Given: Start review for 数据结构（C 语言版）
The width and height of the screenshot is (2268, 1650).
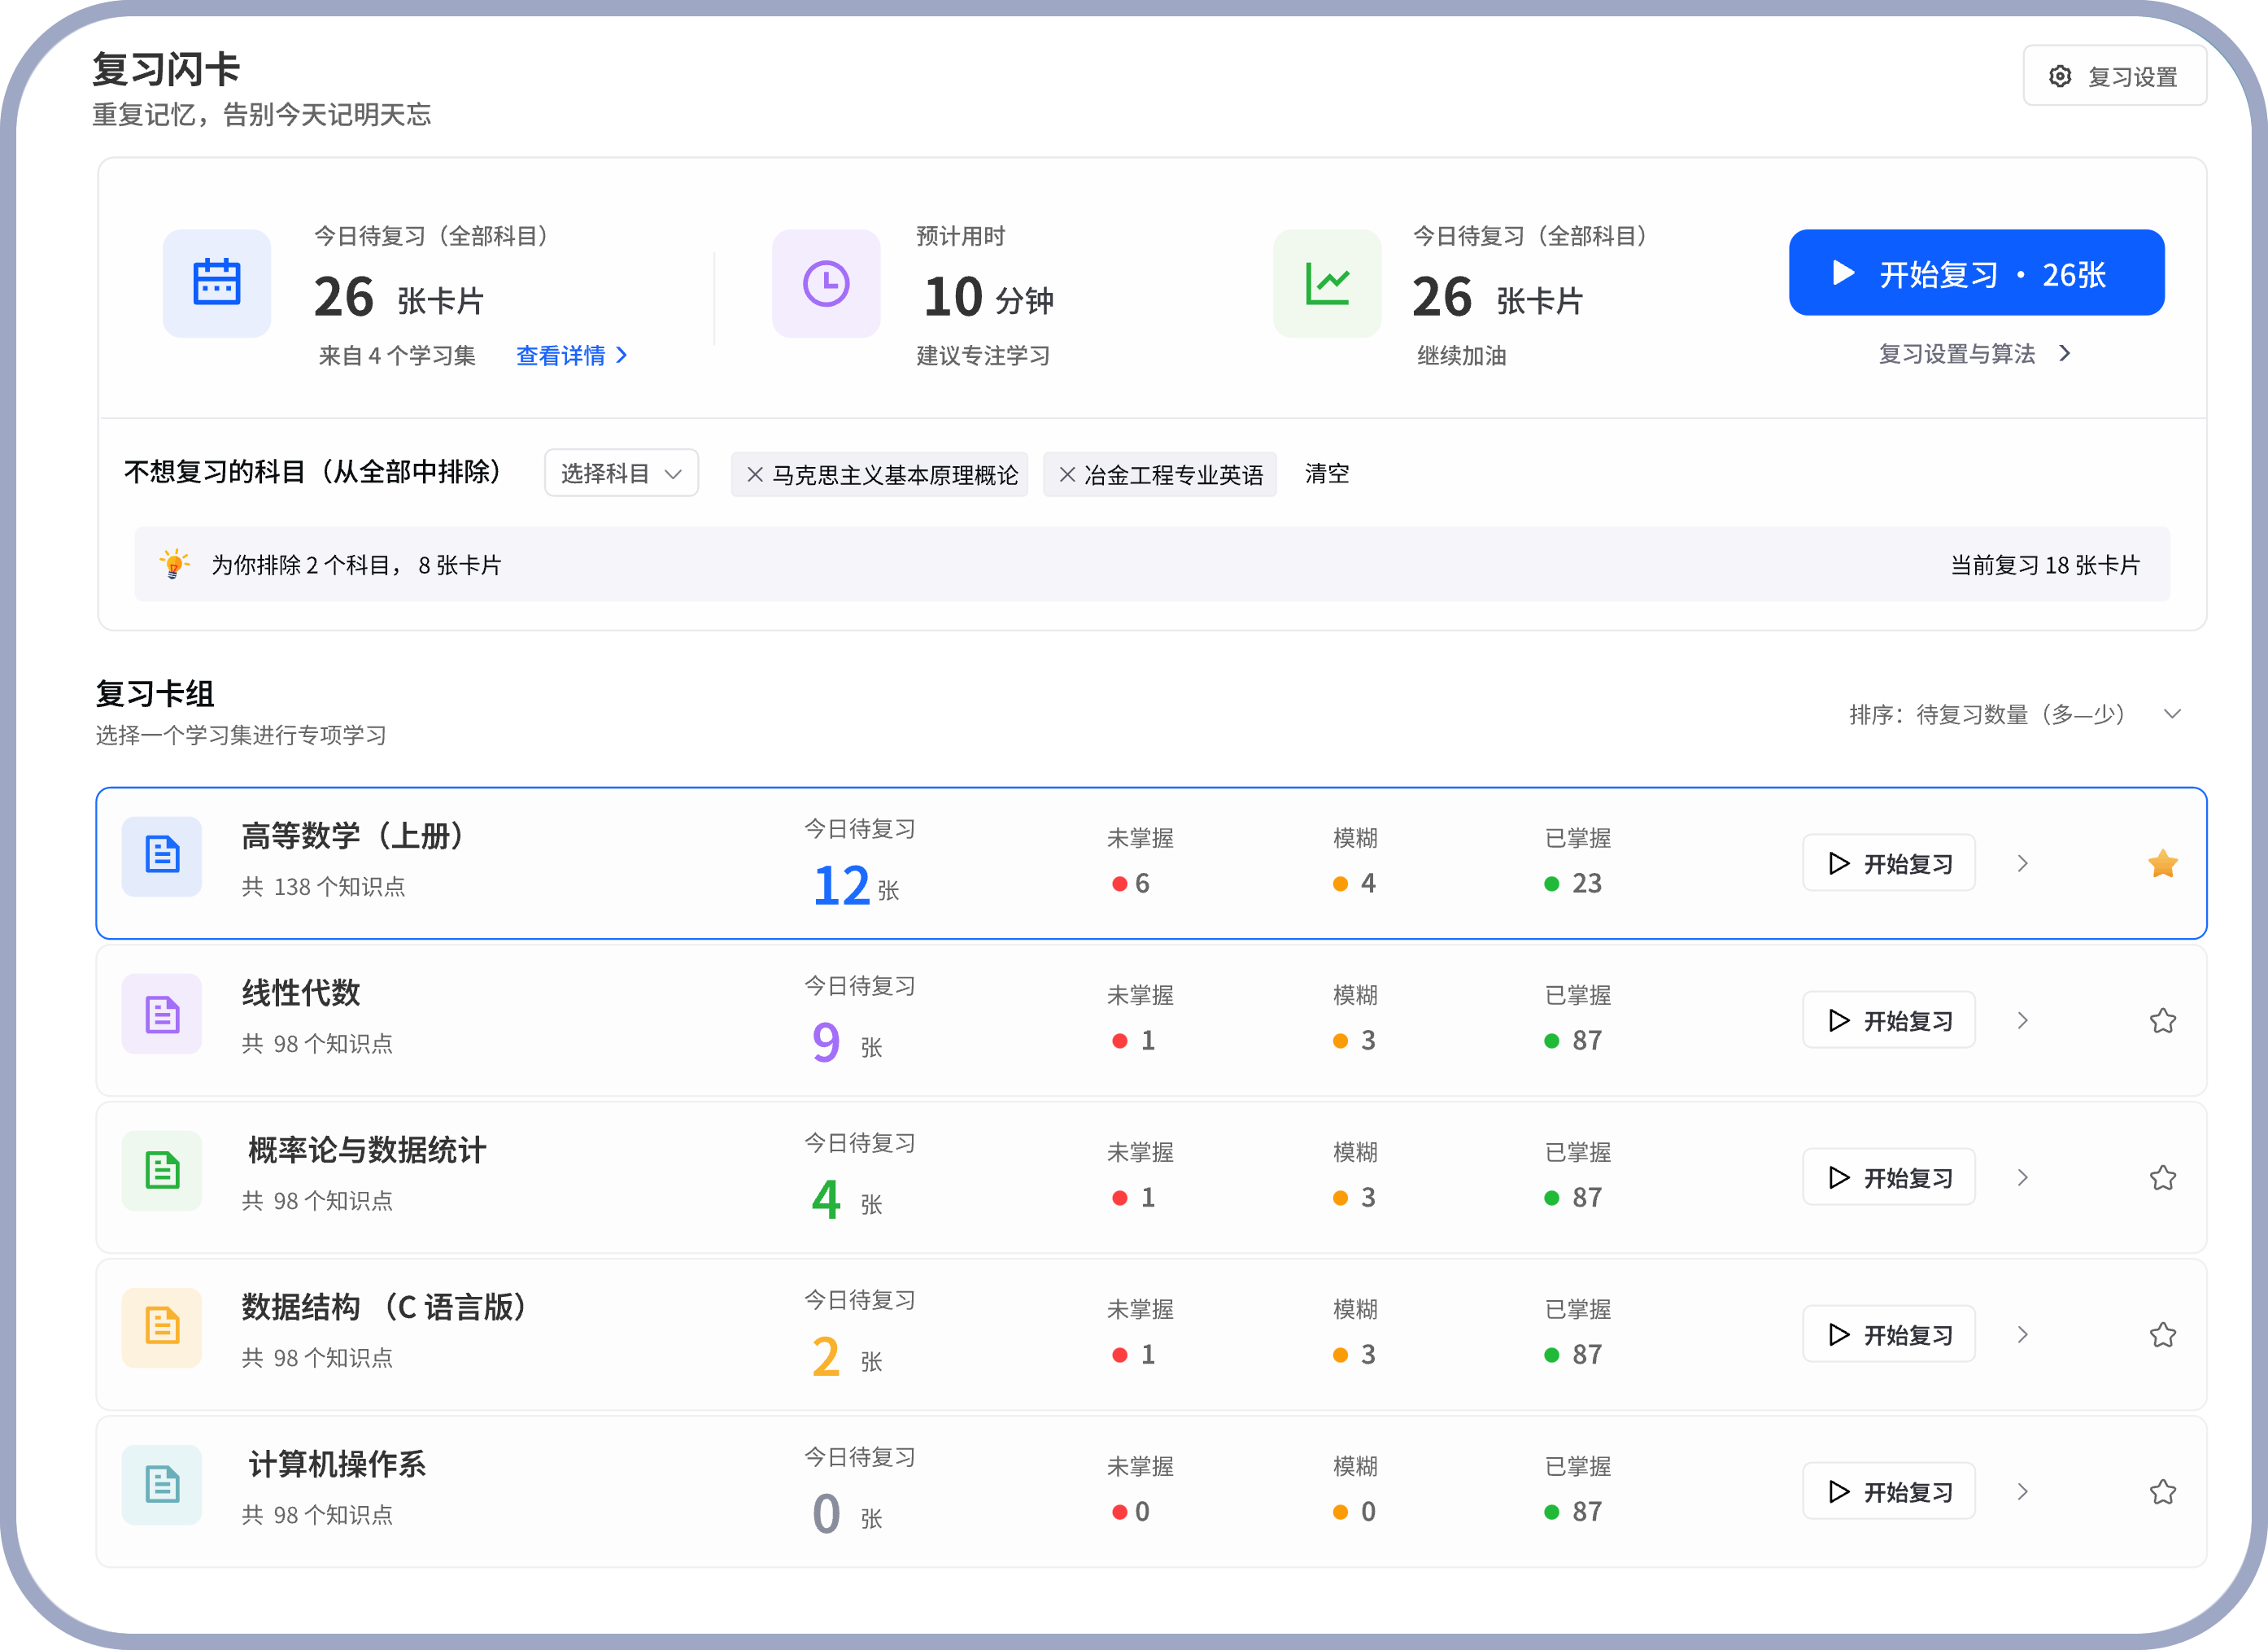Looking at the screenshot, I should pos(1889,1334).
